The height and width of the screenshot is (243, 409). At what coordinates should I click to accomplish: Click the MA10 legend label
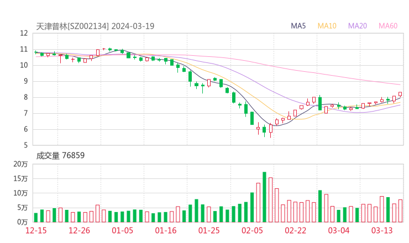(327, 26)
